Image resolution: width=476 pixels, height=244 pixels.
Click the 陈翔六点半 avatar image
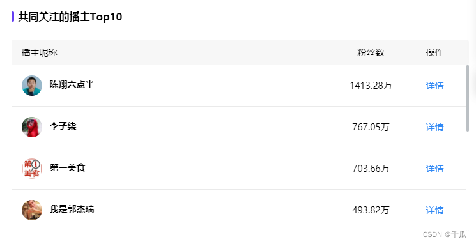pyautogui.click(x=32, y=86)
